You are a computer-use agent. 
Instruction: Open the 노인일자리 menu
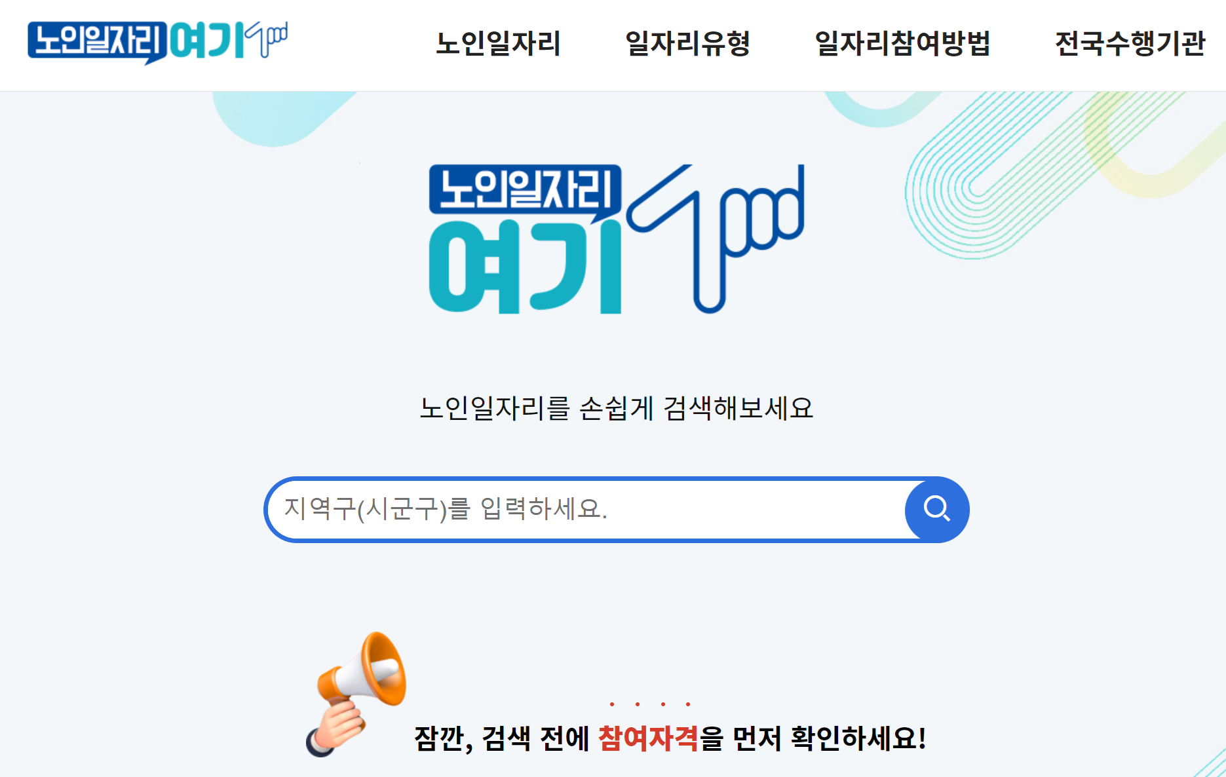coord(498,44)
